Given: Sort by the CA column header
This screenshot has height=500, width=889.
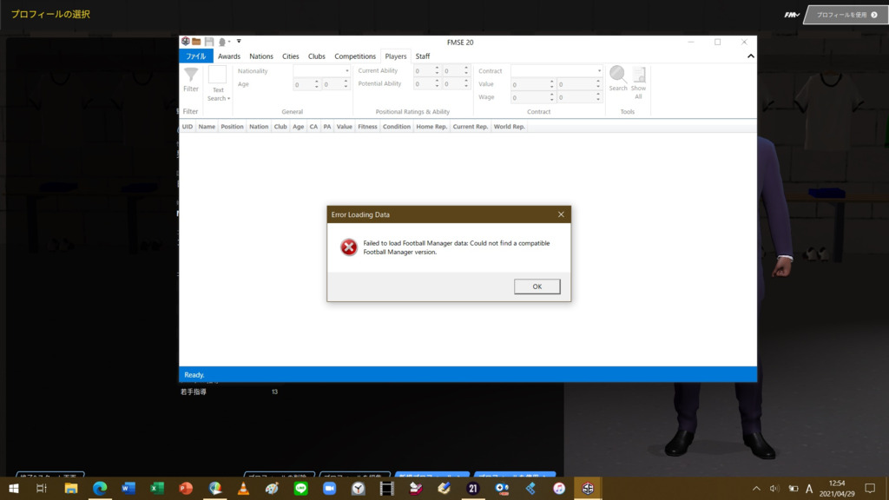Looking at the screenshot, I should (313, 127).
